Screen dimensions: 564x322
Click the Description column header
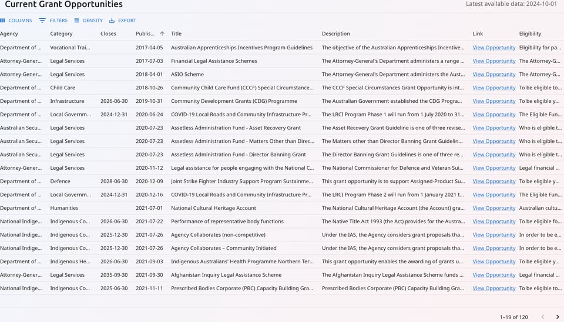(x=335, y=33)
